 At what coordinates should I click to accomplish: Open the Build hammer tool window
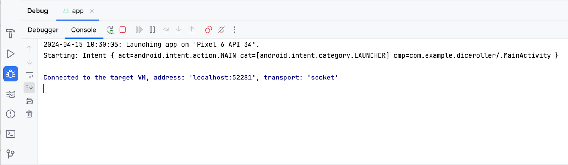[10, 34]
